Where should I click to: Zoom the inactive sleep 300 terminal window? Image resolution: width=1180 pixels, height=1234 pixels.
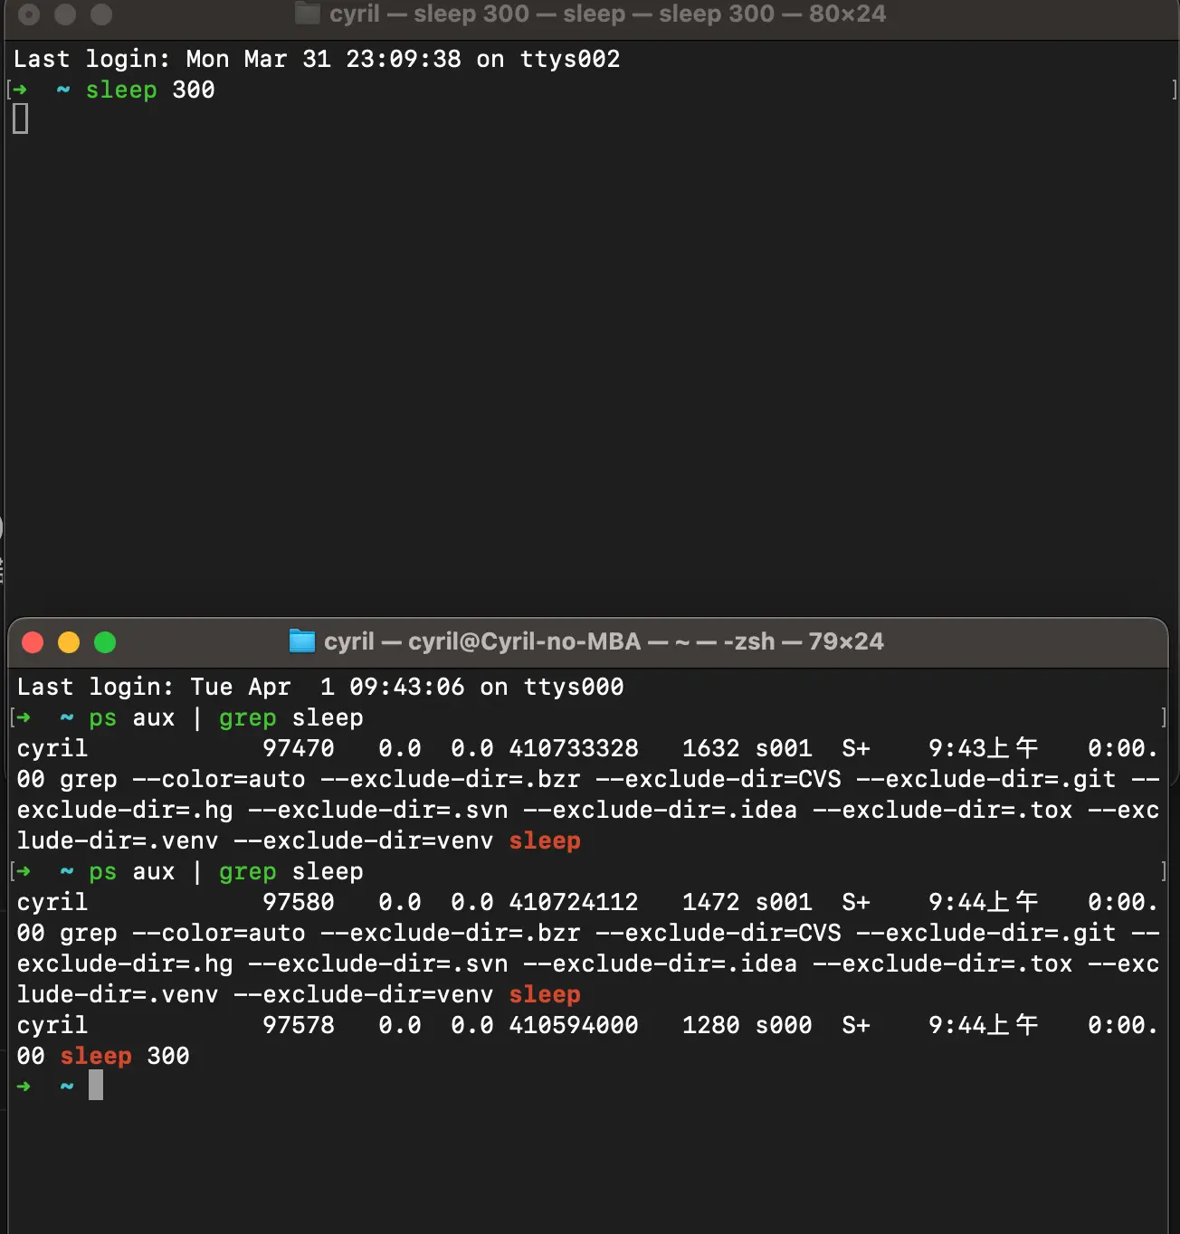101,14
